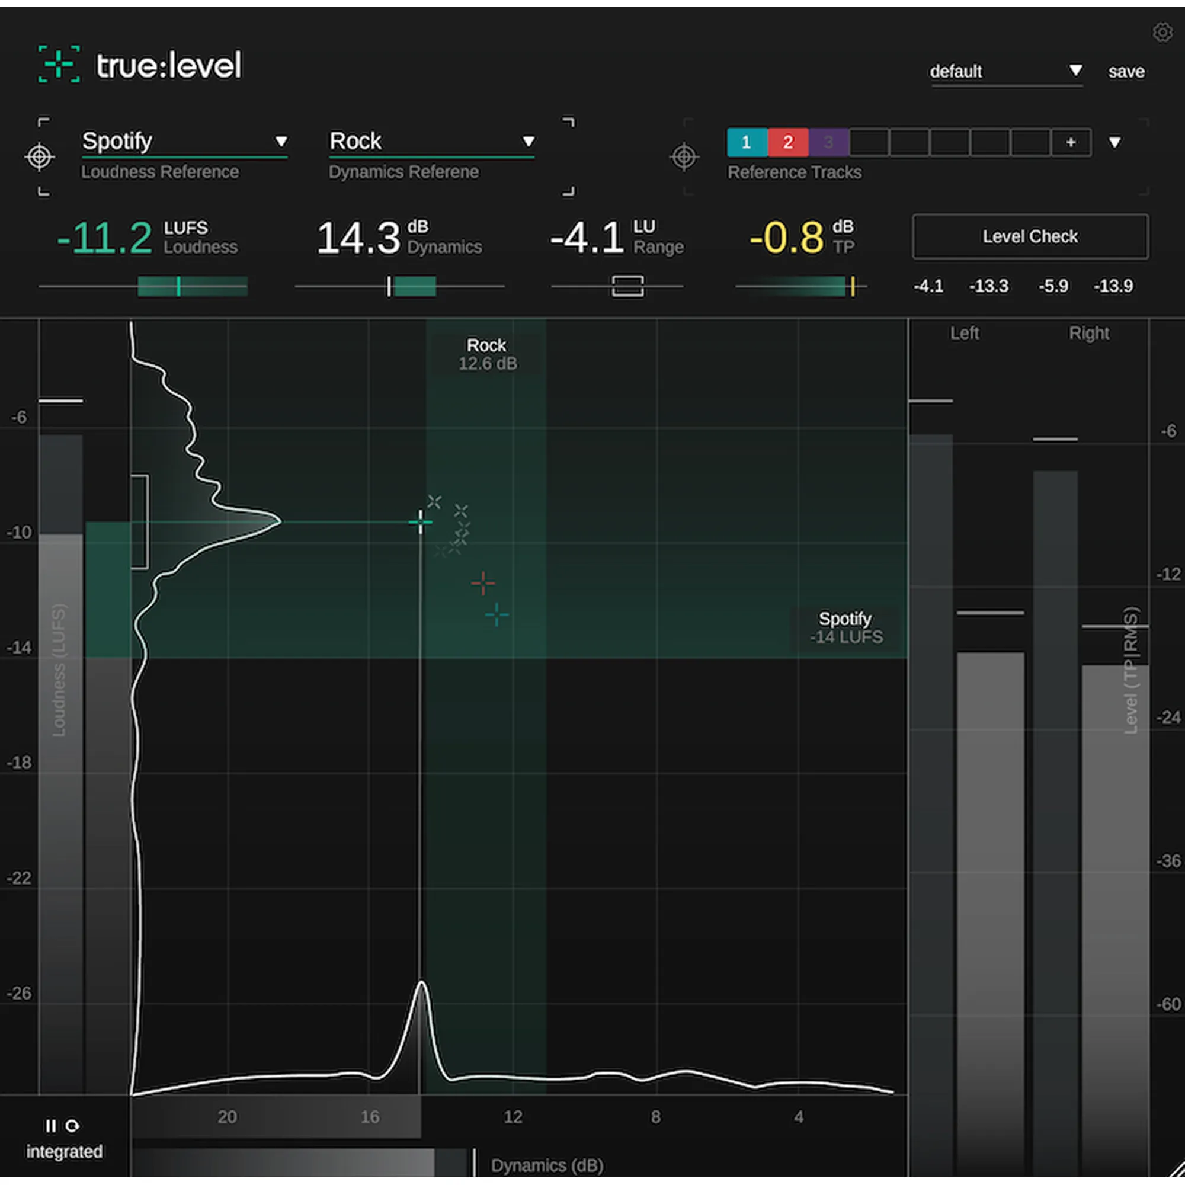This screenshot has height=1185, width=1185.
Task: Open the settings gear icon
Action: pyautogui.click(x=1162, y=33)
